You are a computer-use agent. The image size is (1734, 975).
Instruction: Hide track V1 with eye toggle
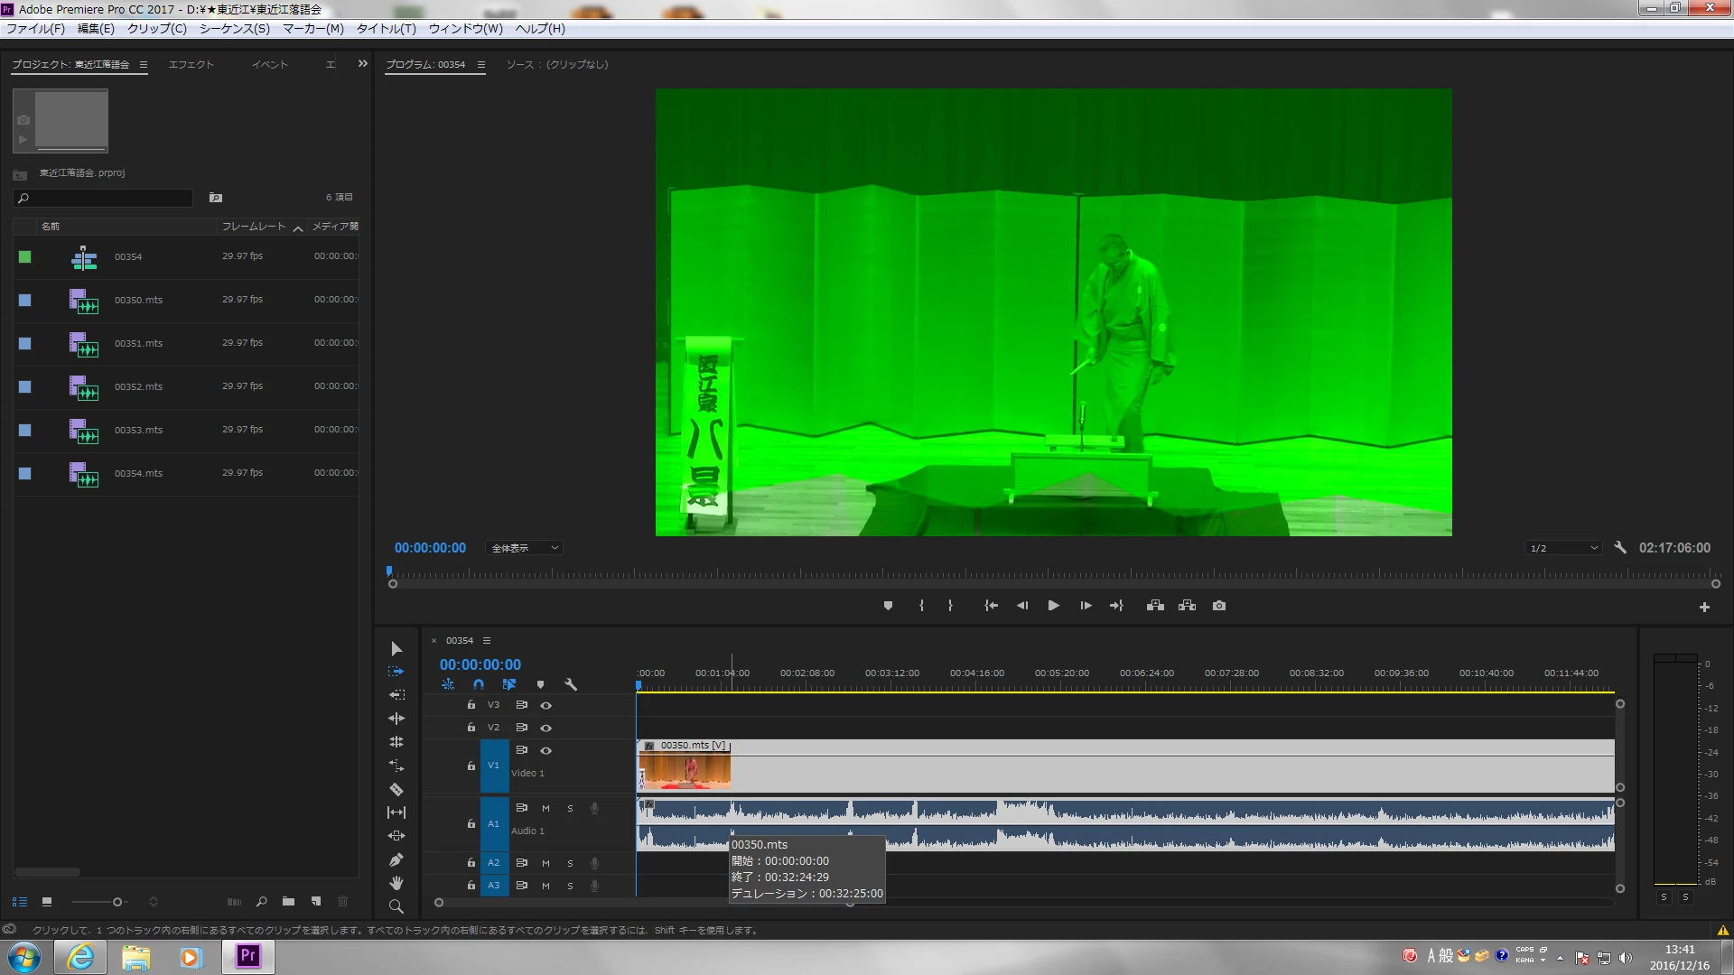[545, 750]
